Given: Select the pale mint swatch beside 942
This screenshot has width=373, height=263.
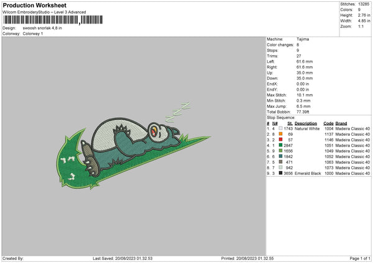Looking at the screenshot, I should [x=280, y=167].
